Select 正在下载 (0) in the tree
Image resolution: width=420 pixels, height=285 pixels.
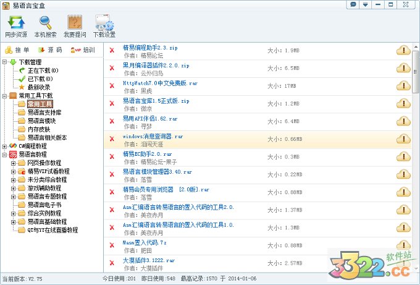pyautogui.click(x=39, y=70)
